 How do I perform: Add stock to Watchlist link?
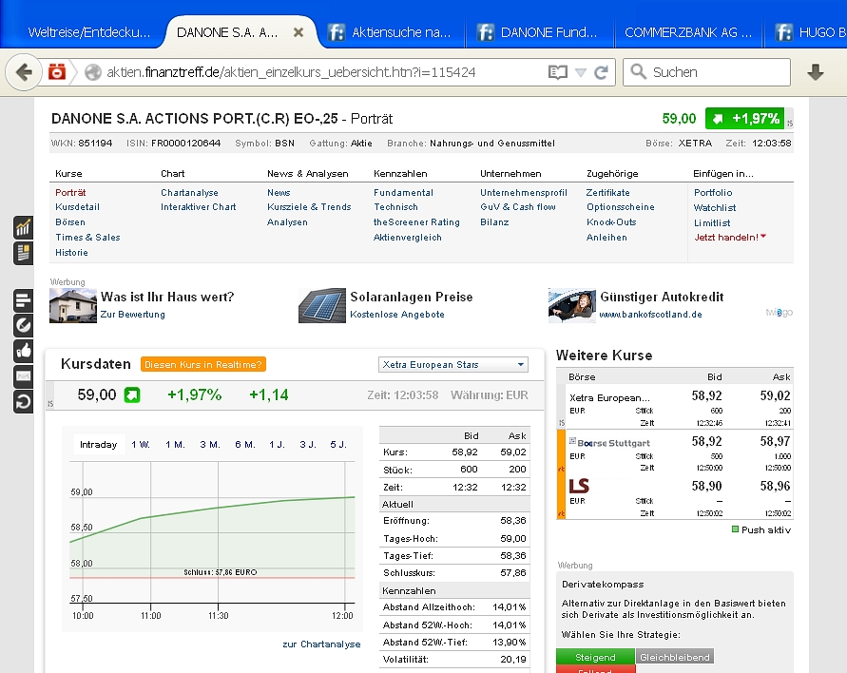click(715, 208)
